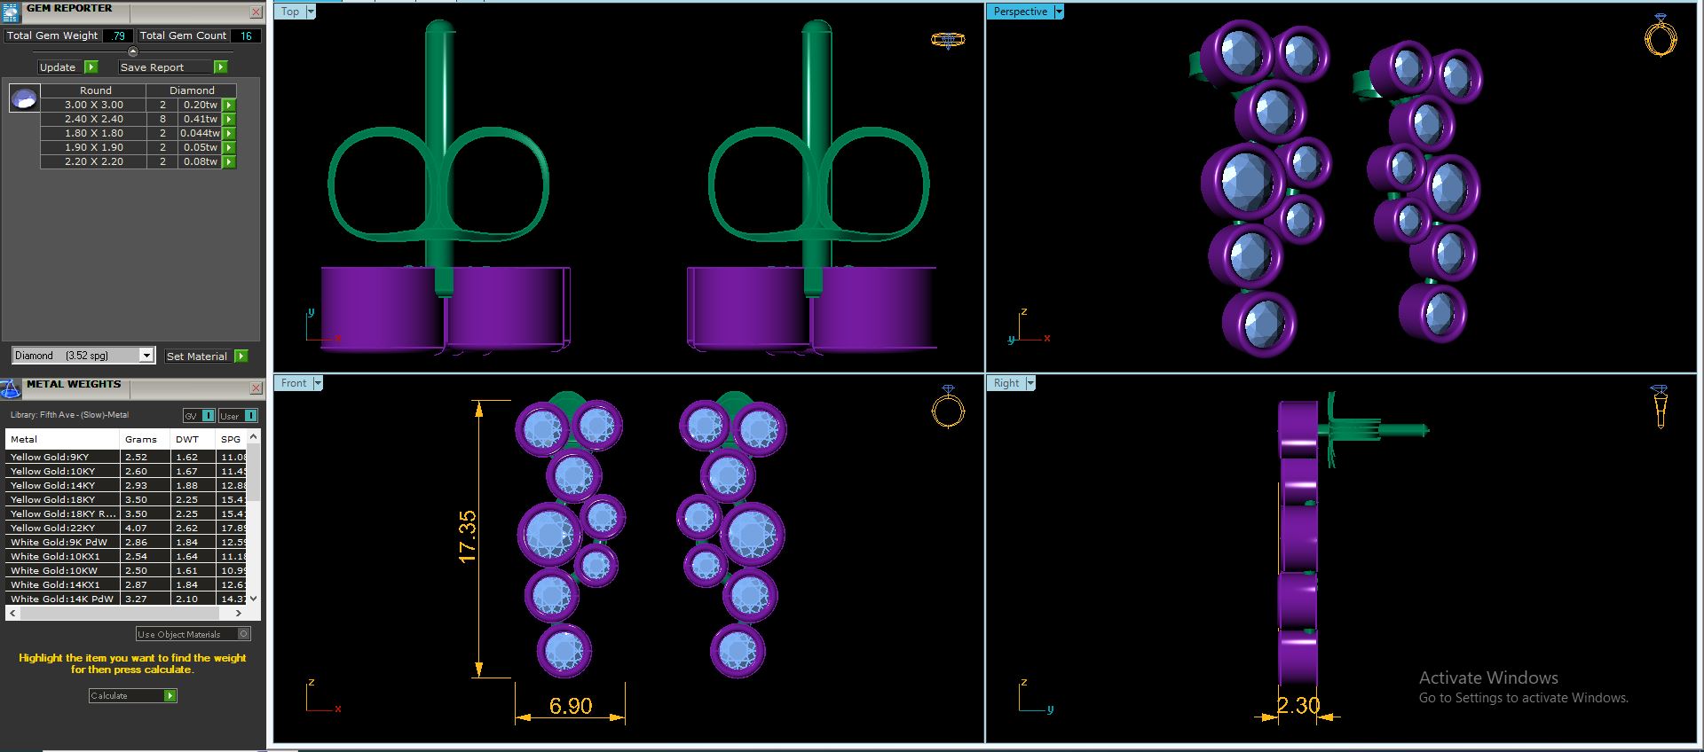
Task: Select the round diamond gem thumbnail
Action: click(24, 98)
